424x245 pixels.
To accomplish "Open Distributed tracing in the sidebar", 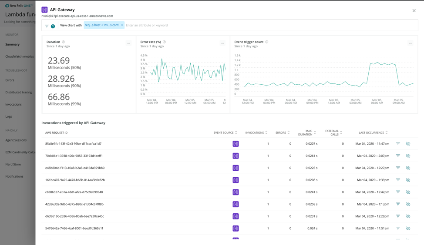I will 19,92.
